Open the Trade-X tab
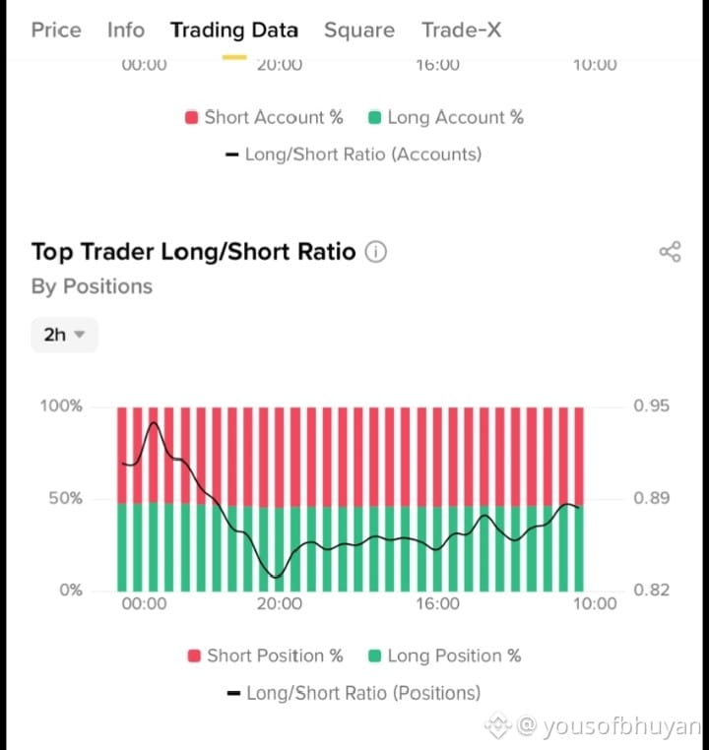 pos(461,31)
